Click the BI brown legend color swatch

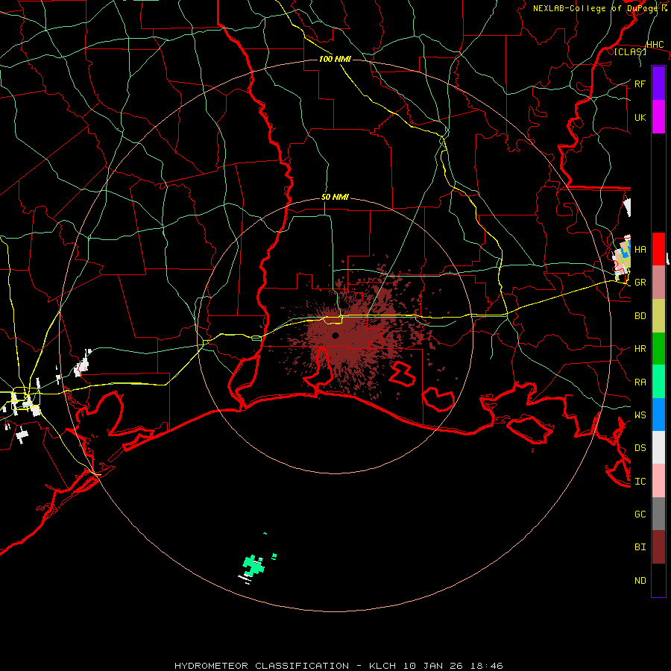[658, 547]
